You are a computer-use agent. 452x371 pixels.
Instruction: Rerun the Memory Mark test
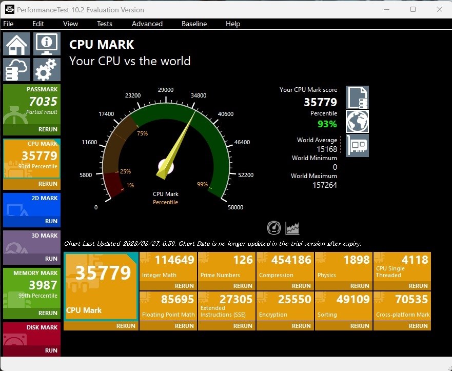[x=32, y=313]
